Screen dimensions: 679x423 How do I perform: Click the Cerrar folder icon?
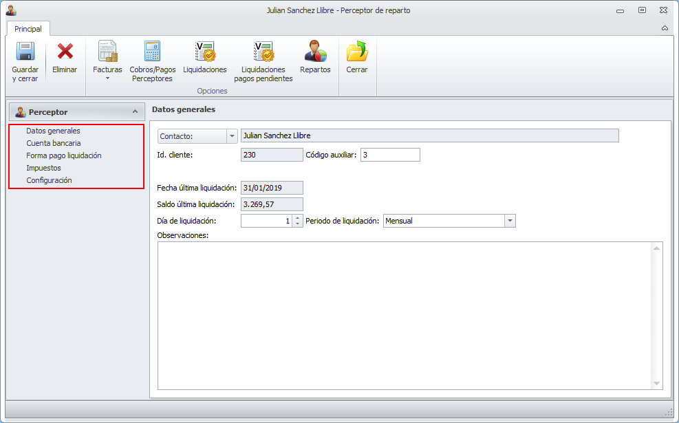tap(357, 51)
